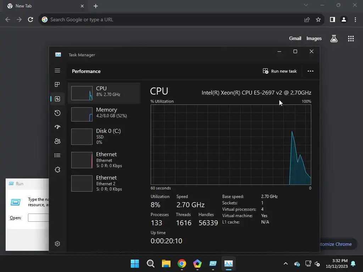
Task: Close the New Tab tab
Action: pyautogui.click(x=82, y=6)
